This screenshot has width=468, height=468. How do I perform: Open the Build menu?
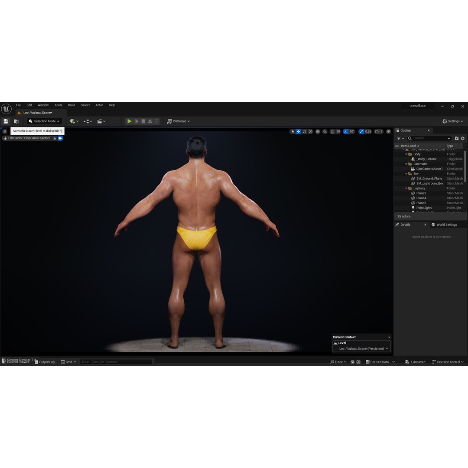pos(71,105)
